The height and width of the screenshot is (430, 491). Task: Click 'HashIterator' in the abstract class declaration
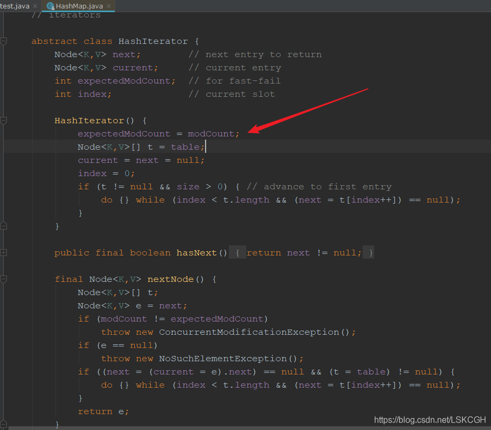[x=153, y=41]
